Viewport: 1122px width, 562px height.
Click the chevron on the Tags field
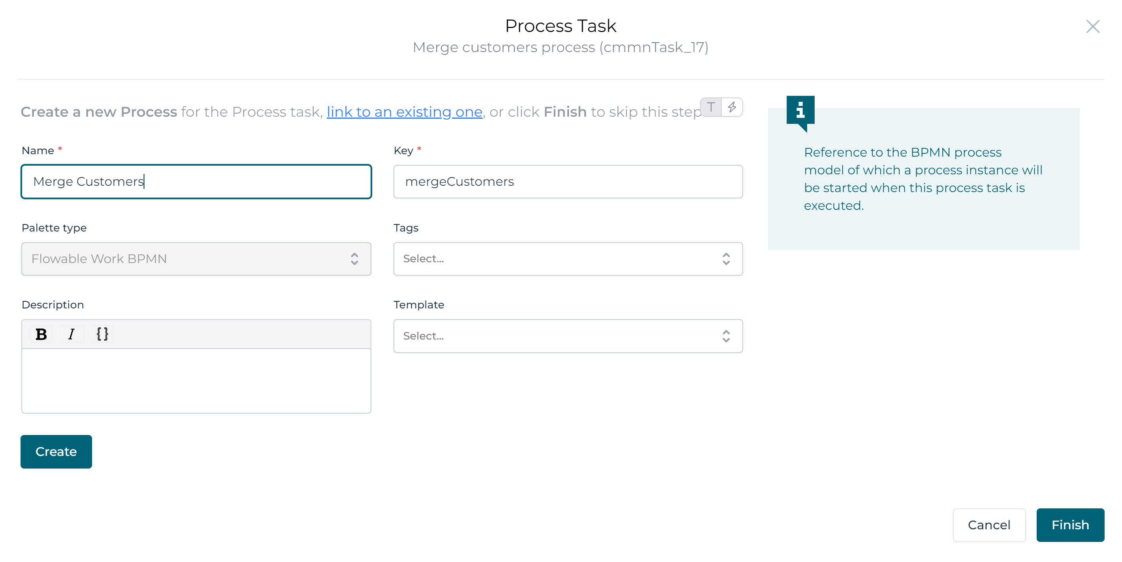click(x=726, y=259)
